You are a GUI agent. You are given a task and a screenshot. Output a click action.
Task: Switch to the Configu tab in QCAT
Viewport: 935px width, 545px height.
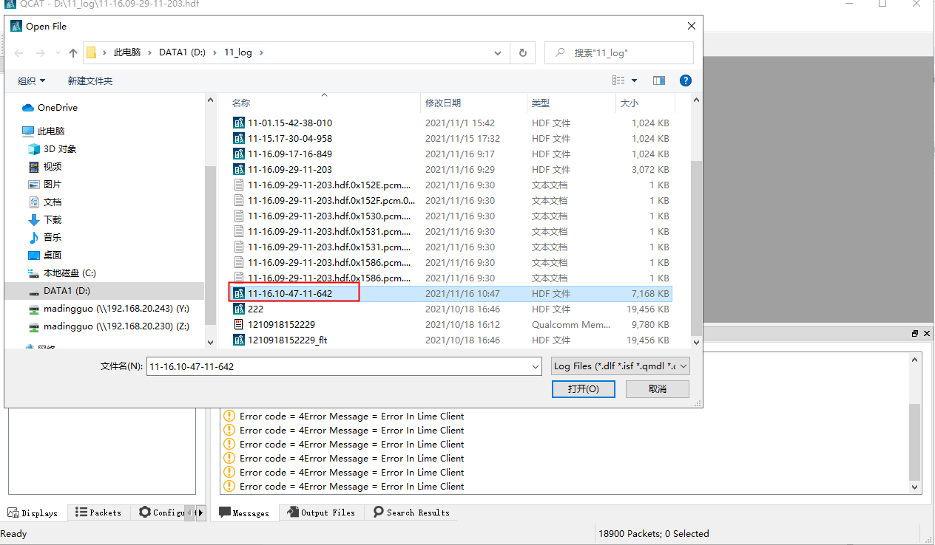tap(161, 513)
